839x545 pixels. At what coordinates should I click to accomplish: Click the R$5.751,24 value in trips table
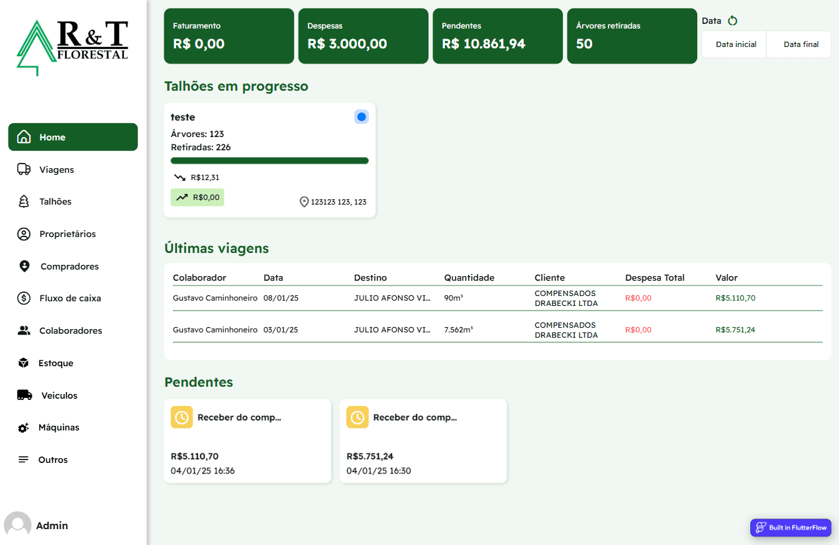[x=736, y=330]
